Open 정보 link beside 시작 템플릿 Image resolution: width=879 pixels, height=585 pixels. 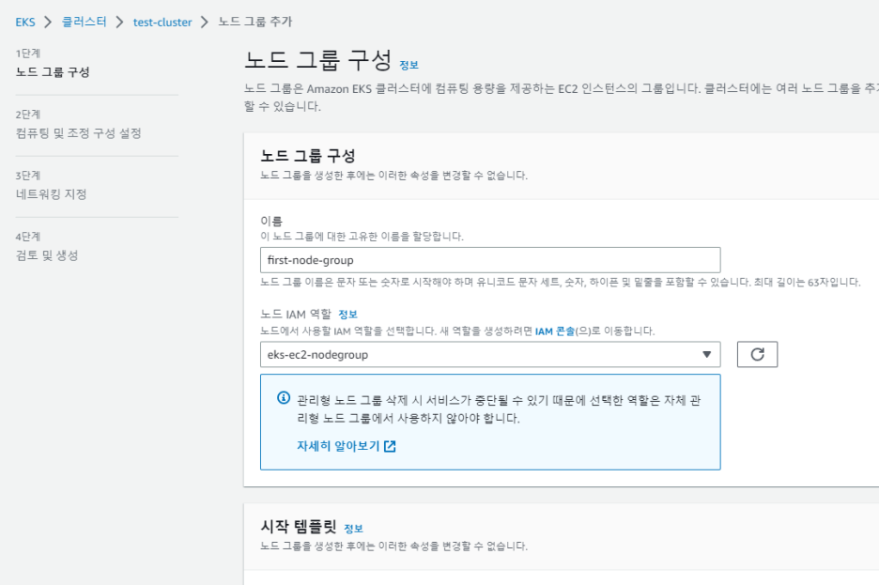(x=353, y=528)
